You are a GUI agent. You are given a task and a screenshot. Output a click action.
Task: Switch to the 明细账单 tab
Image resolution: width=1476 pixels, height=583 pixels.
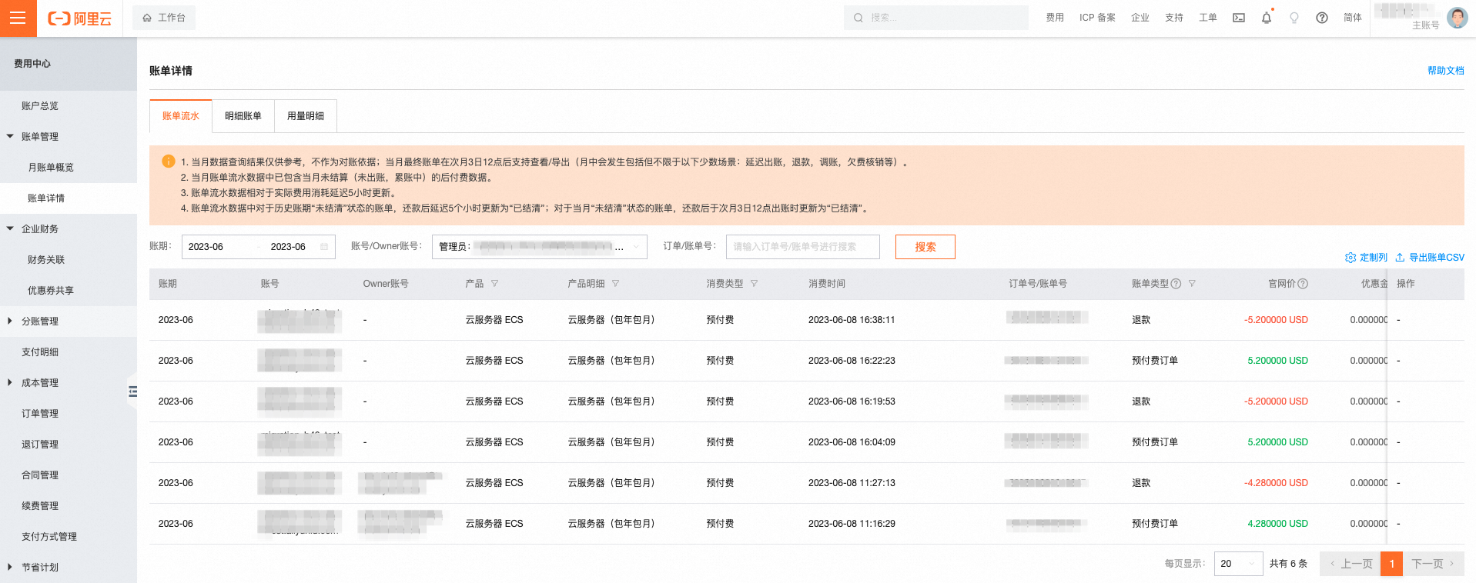pyautogui.click(x=243, y=116)
